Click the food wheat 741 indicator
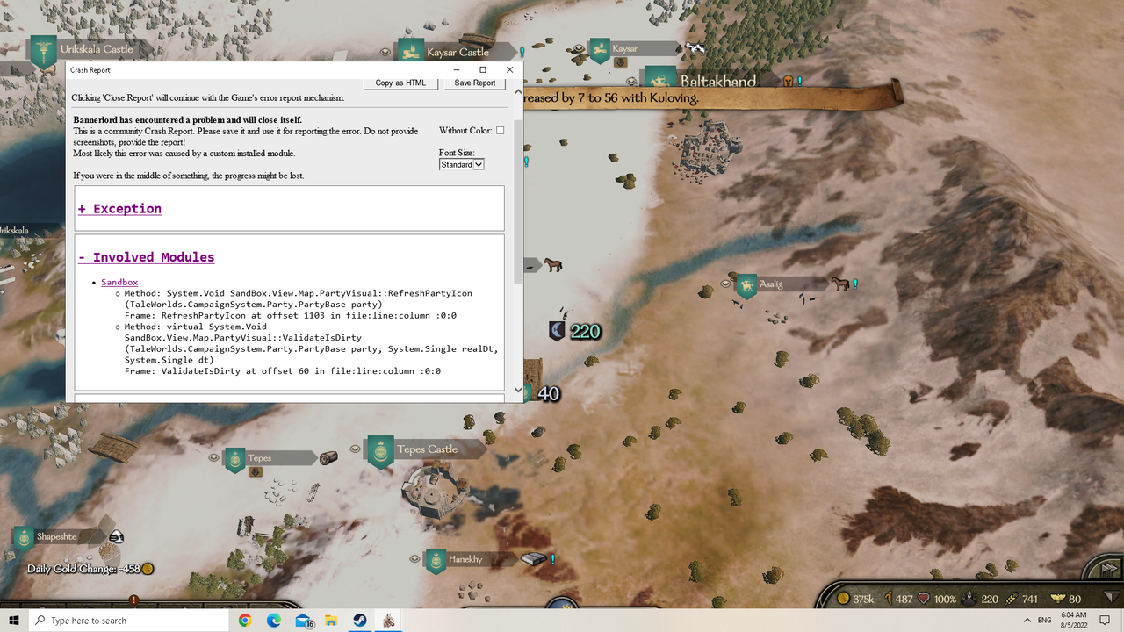Screen dimensions: 1124x632 pos(1021,599)
